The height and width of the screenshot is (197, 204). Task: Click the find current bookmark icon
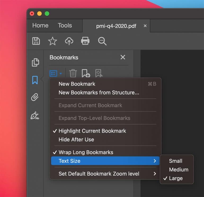coord(99,73)
